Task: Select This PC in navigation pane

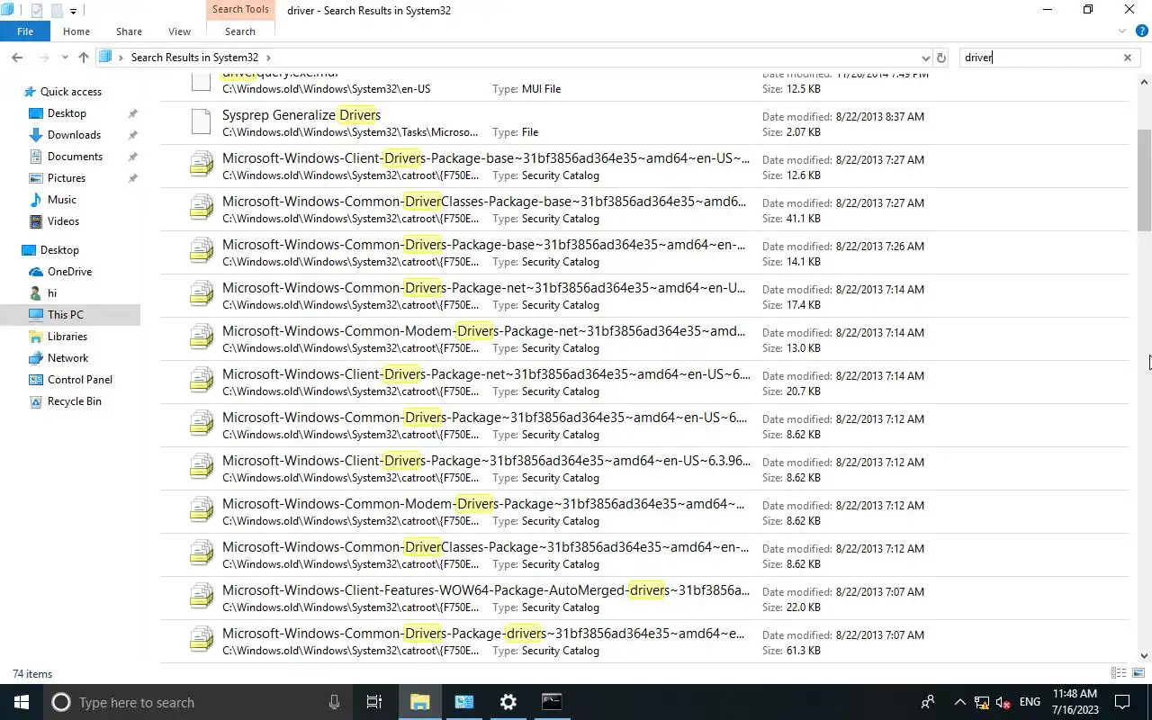Action: (65, 315)
